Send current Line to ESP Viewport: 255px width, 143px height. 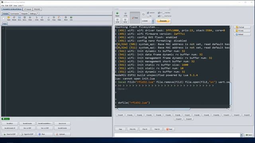[x=71, y=18]
